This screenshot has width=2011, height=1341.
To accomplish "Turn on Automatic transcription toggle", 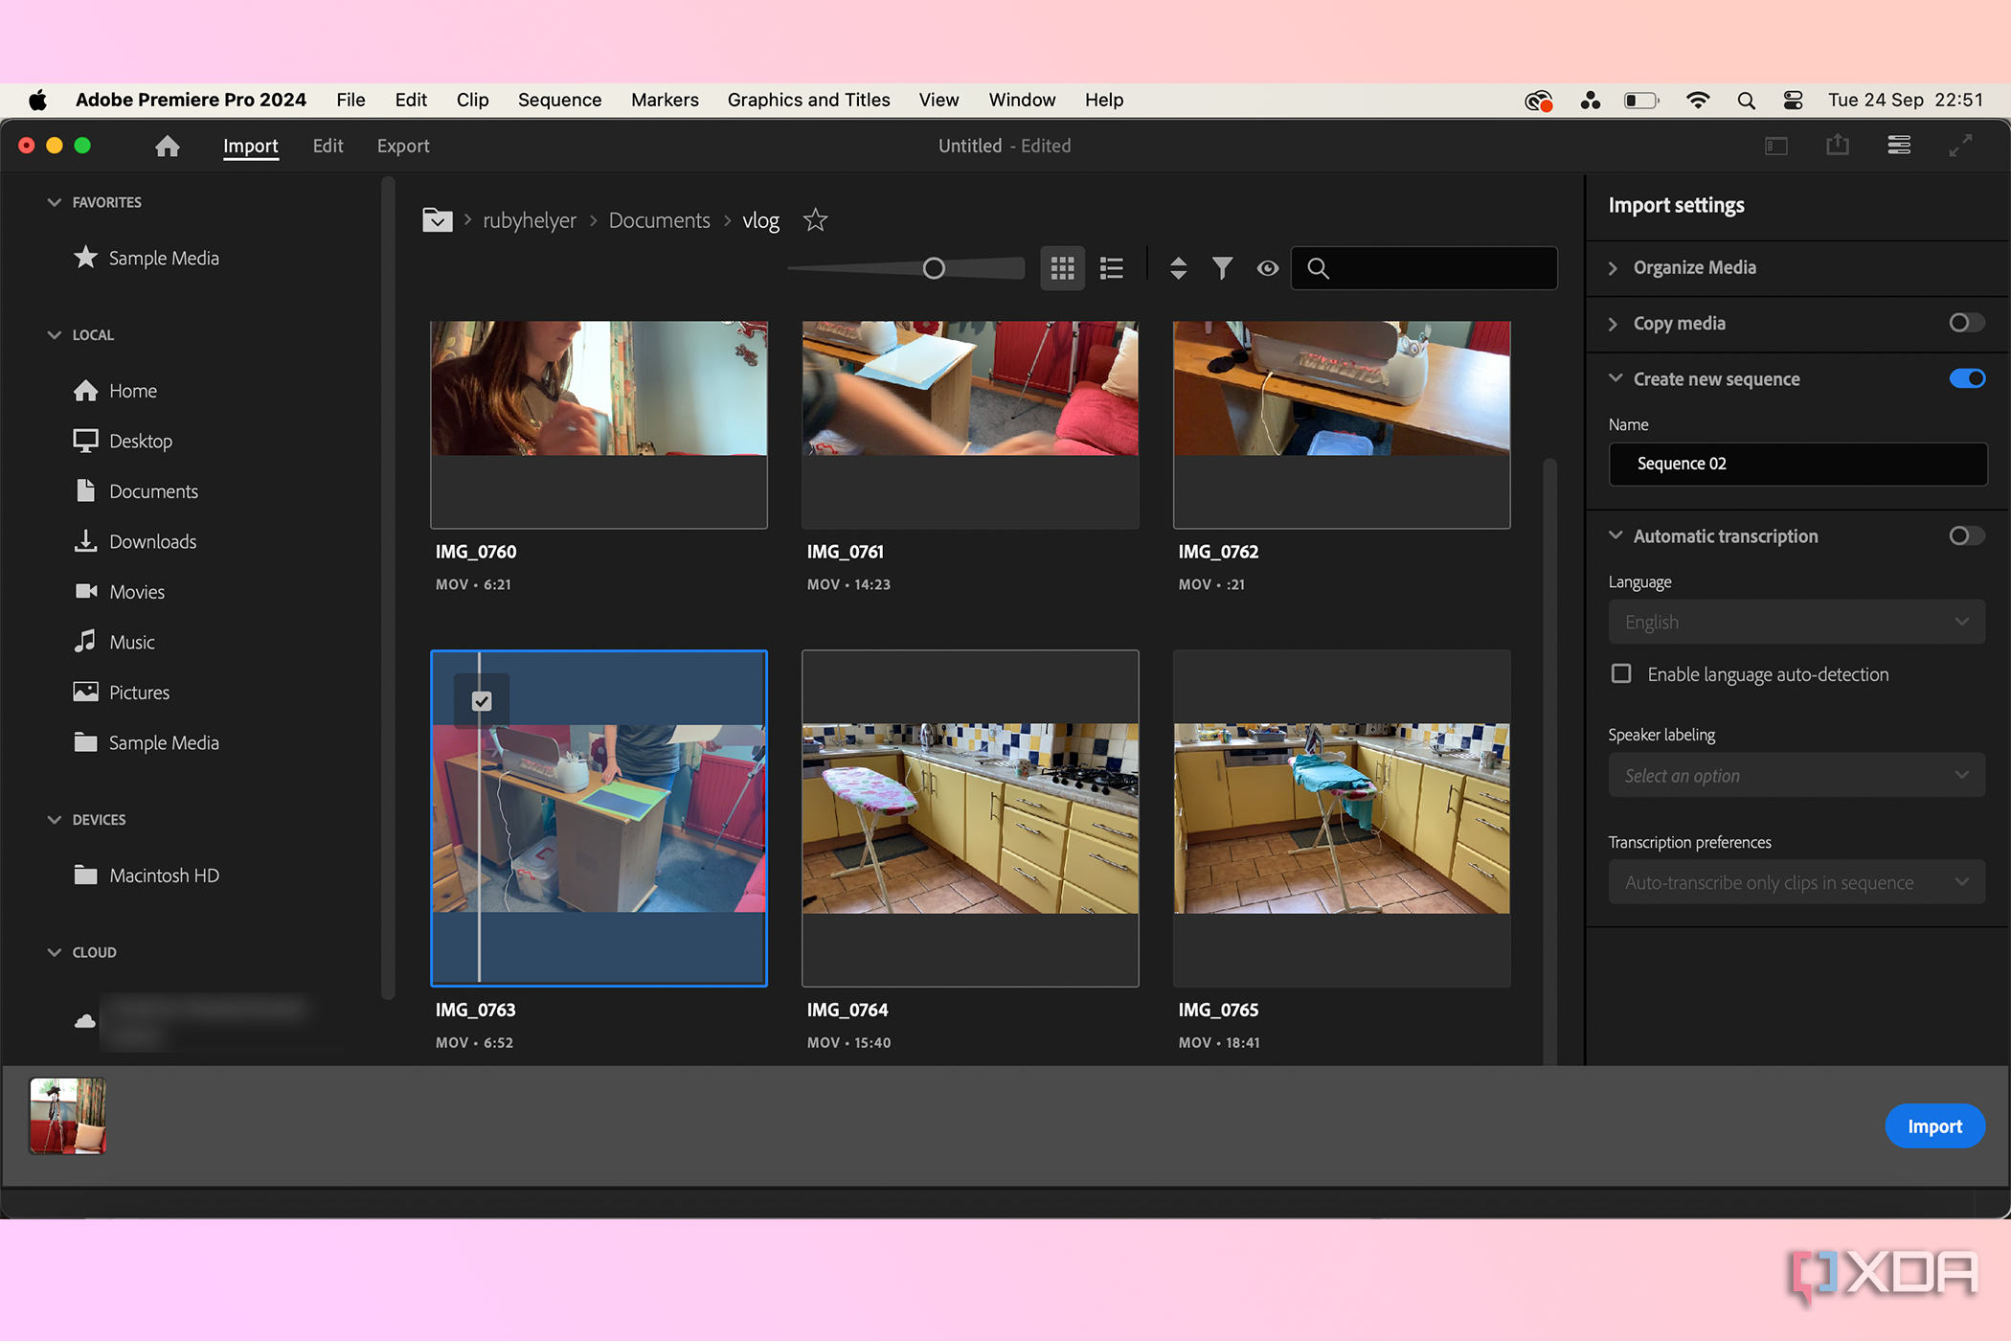I will tap(1967, 535).
